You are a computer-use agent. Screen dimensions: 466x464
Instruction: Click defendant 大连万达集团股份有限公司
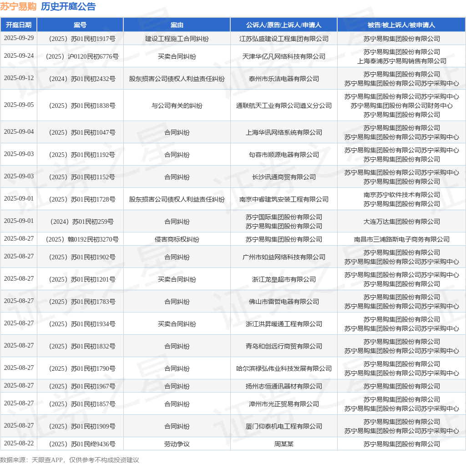401,222
